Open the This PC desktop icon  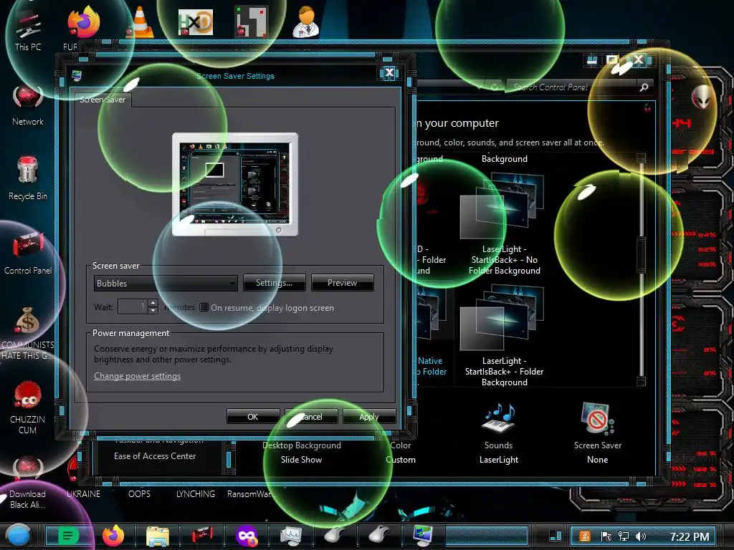click(x=28, y=30)
